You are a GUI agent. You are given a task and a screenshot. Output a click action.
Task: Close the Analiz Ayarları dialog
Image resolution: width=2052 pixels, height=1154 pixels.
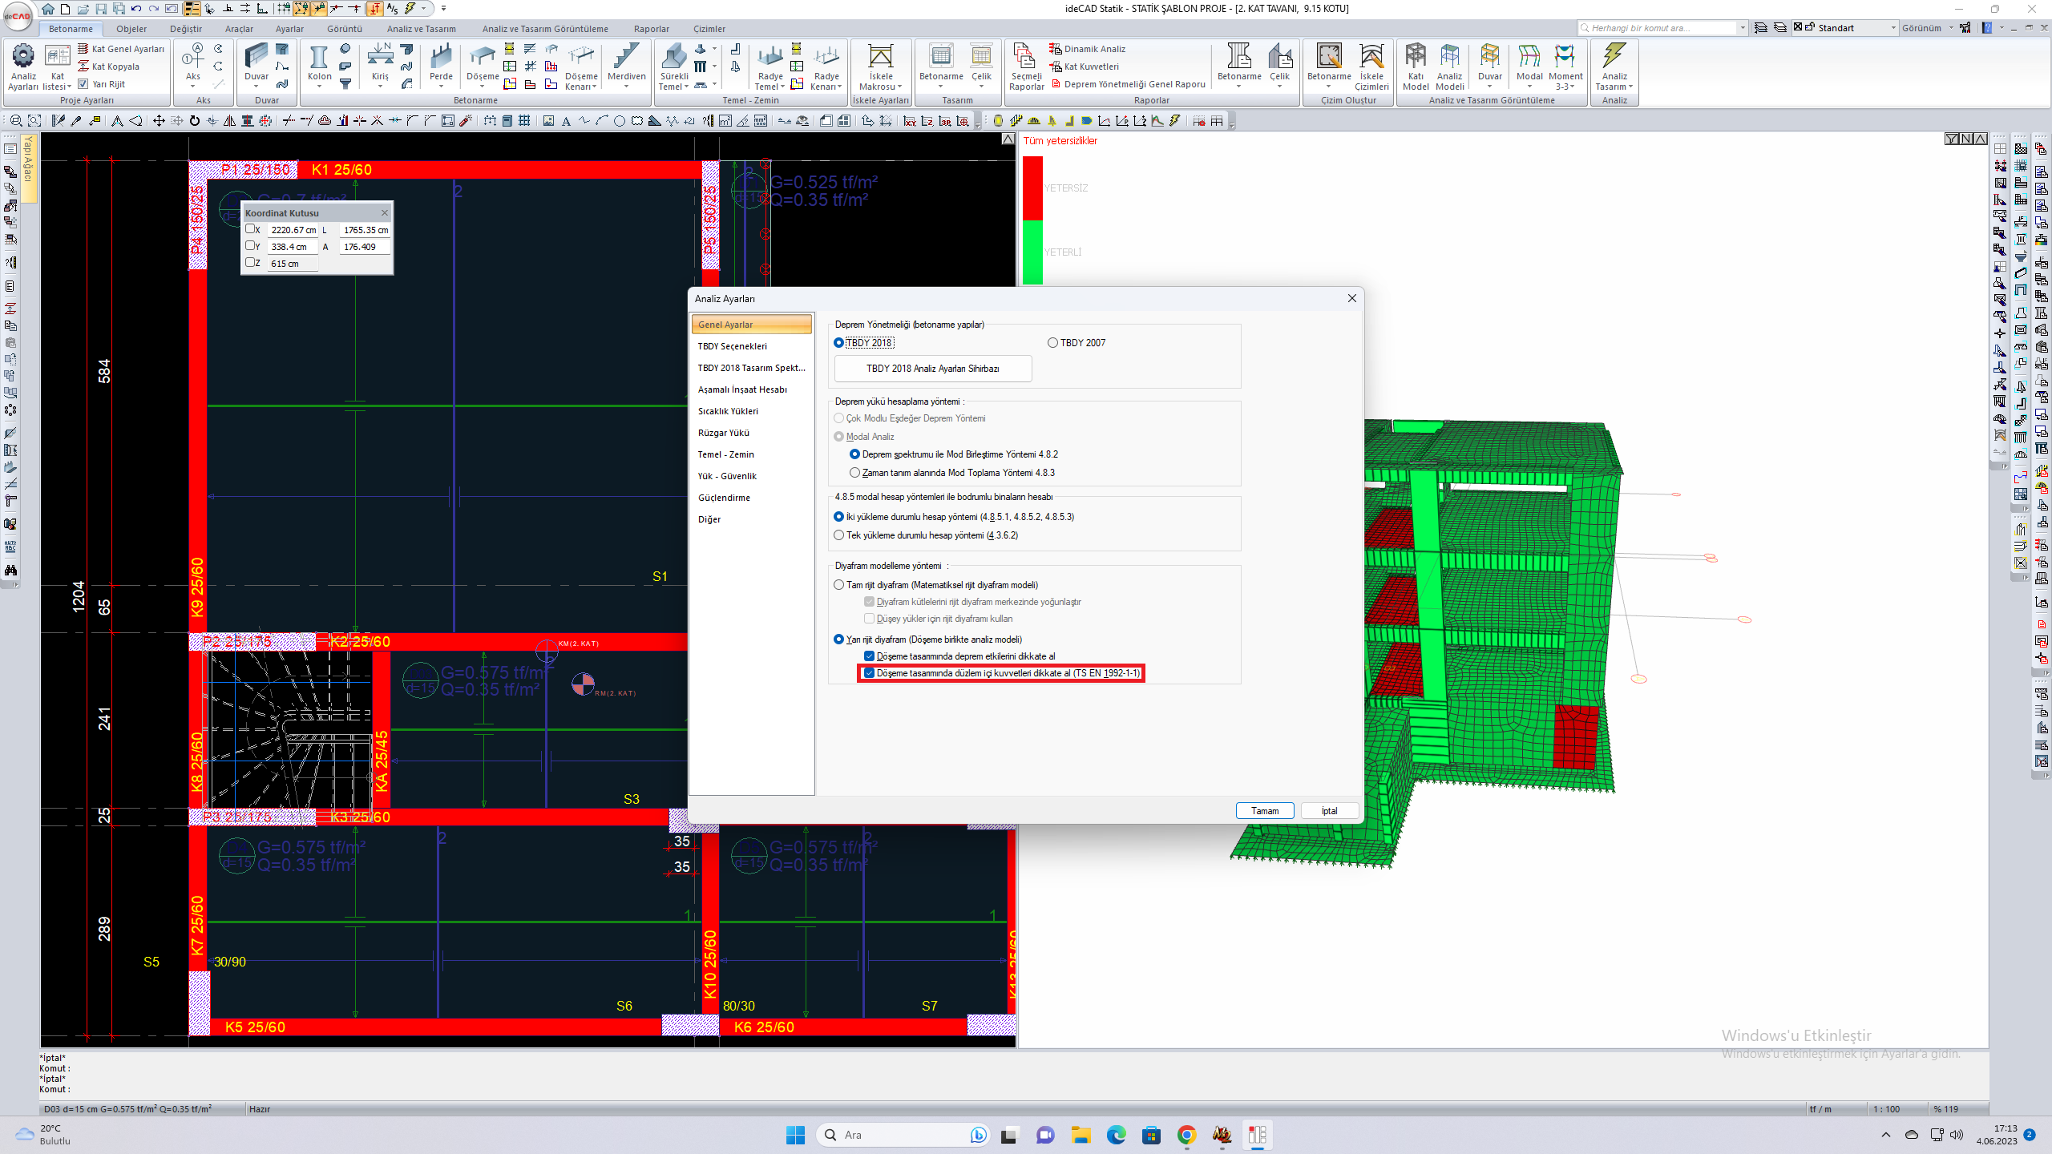click(x=1352, y=298)
